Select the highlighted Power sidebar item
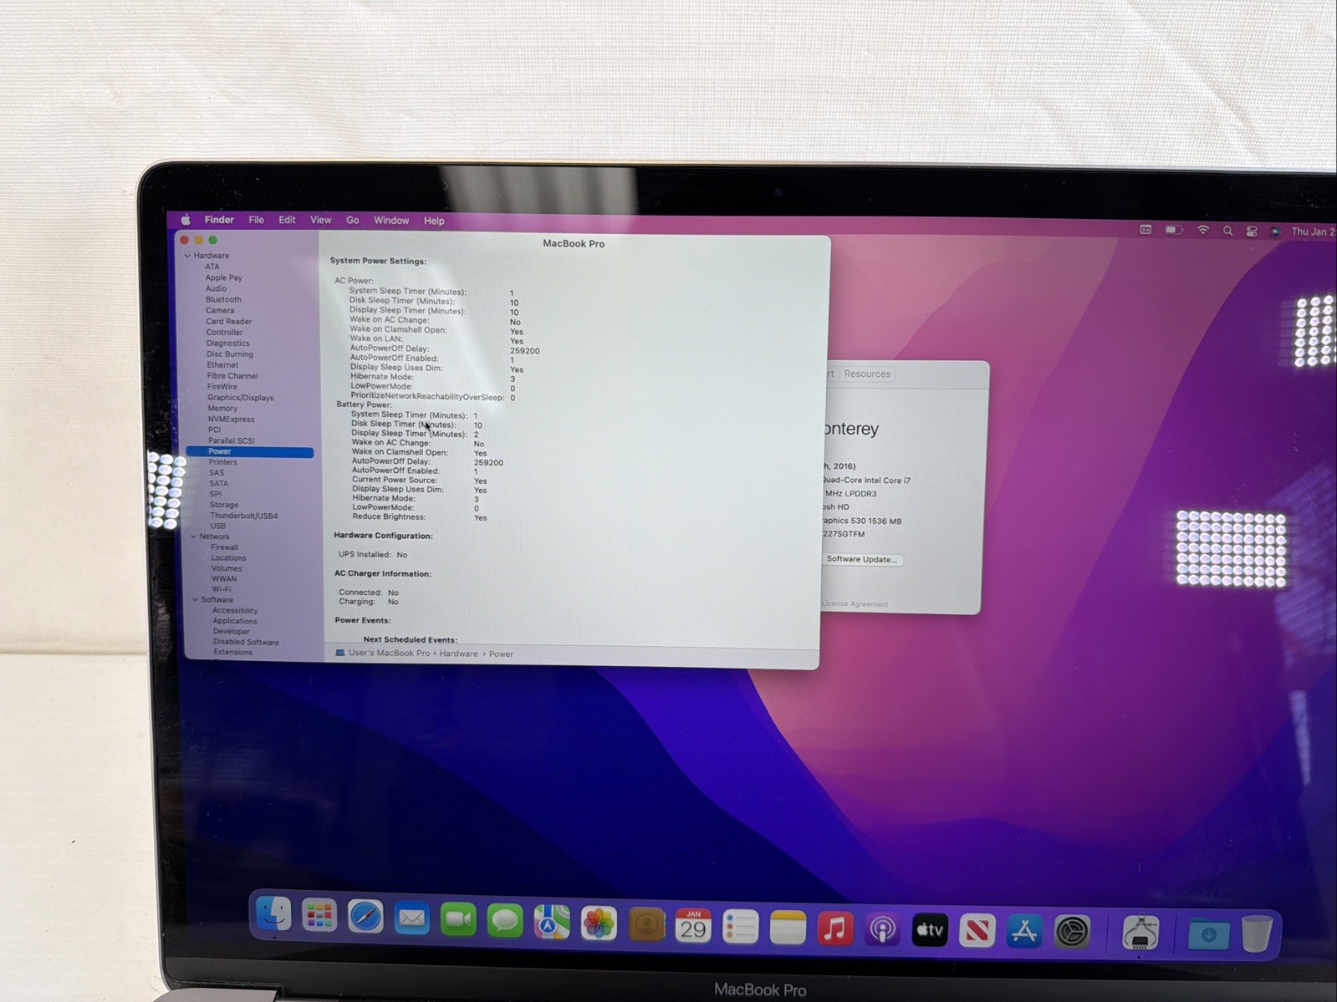This screenshot has height=1002, width=1337. click(250, 451)
